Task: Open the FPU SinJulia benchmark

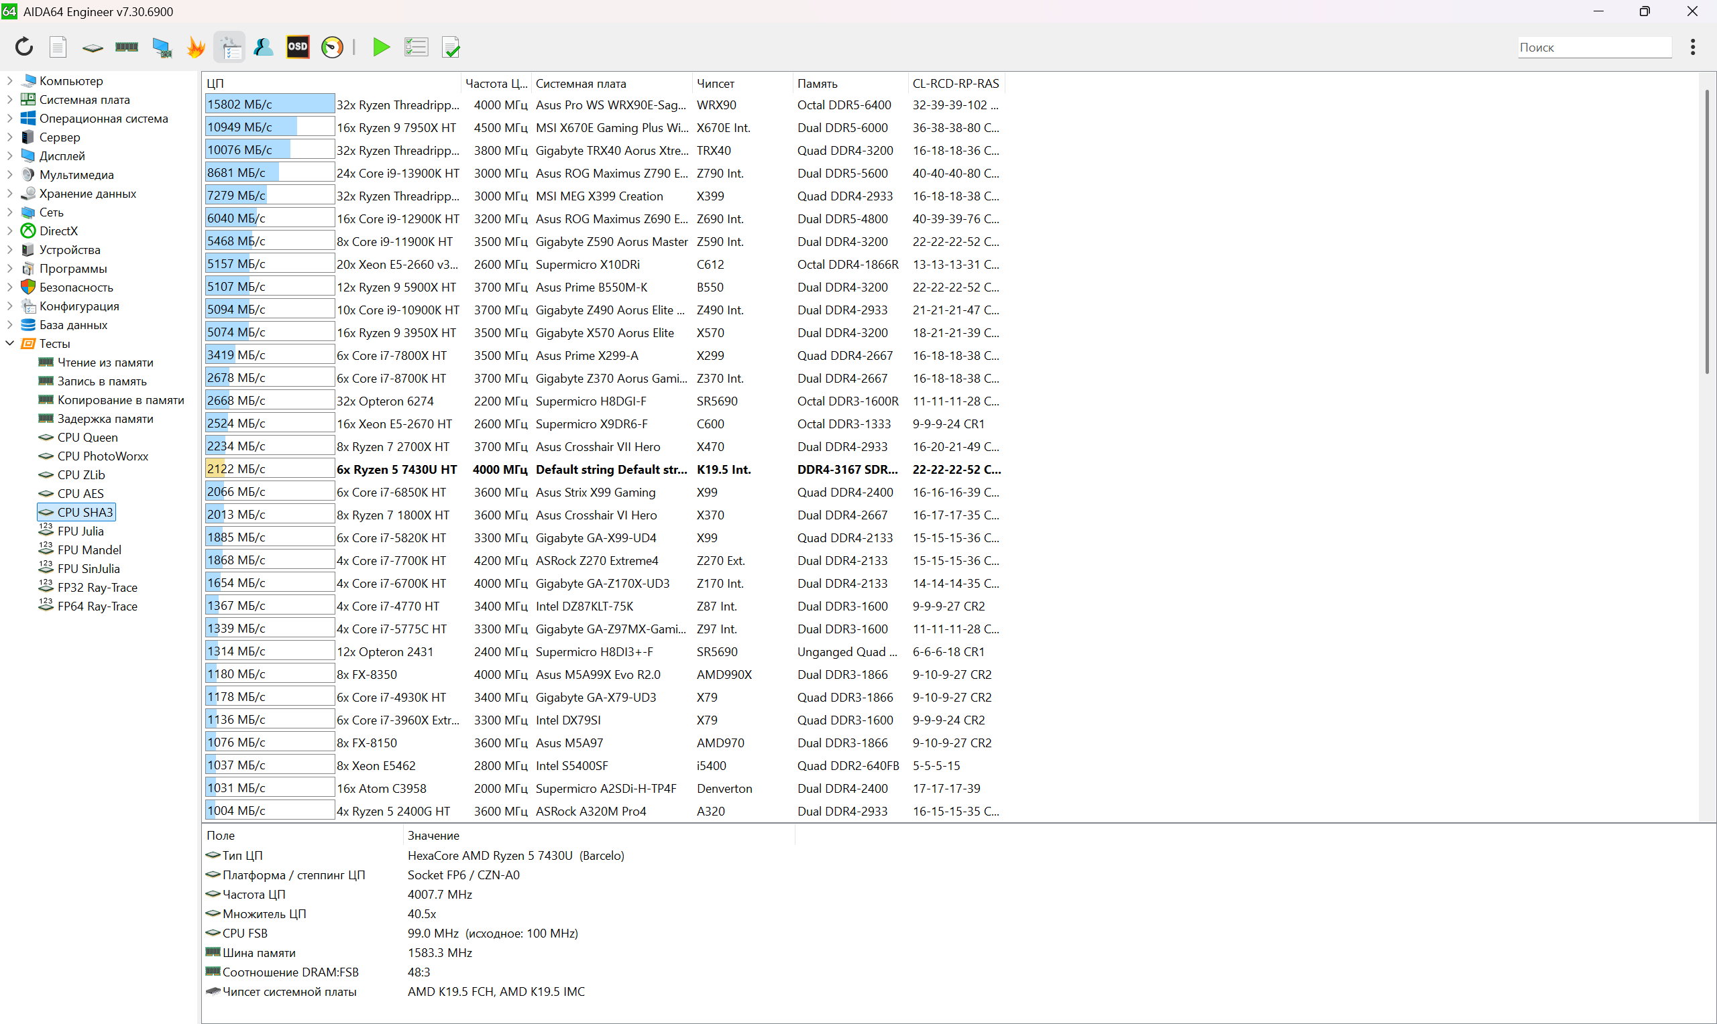Action: [x=89, y=568]
